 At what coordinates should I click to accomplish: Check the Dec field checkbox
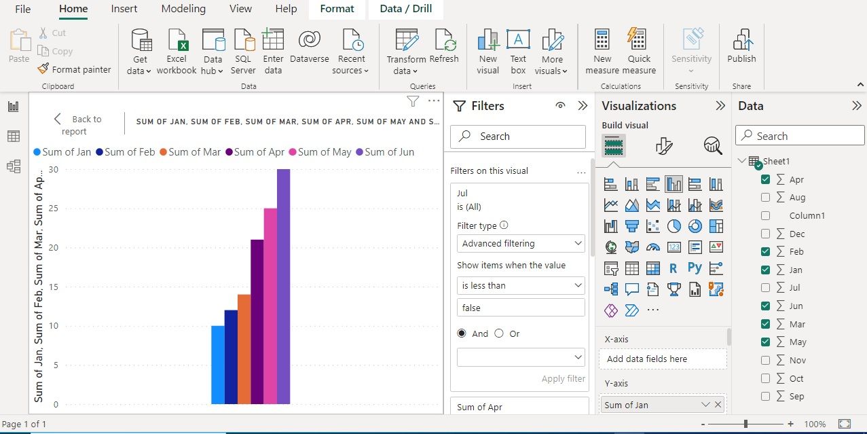(766, 234)
